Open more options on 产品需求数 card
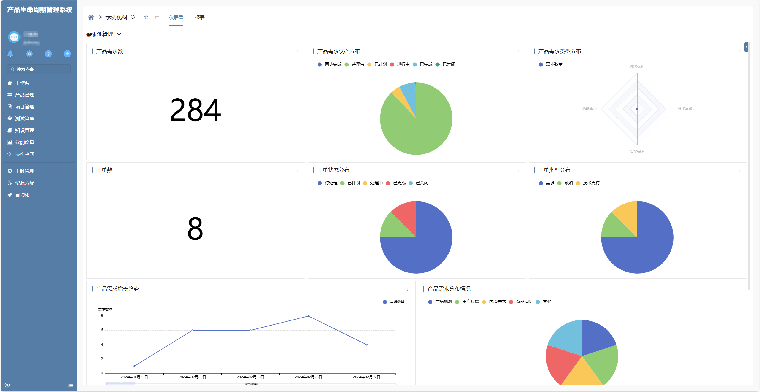The width and height of the screenshot is (760, 392). [297, 52]
